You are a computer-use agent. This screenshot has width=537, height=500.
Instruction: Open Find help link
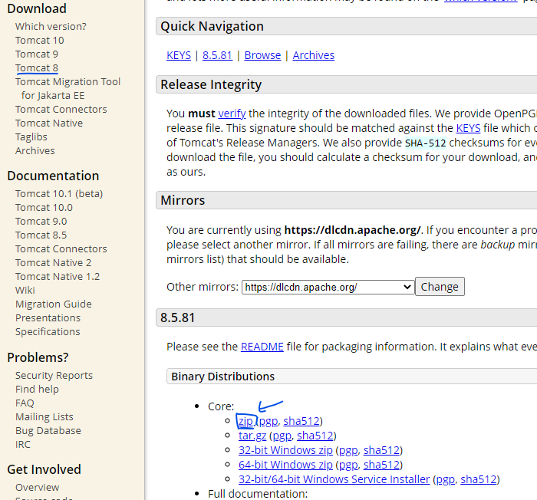tap(37, 390)
